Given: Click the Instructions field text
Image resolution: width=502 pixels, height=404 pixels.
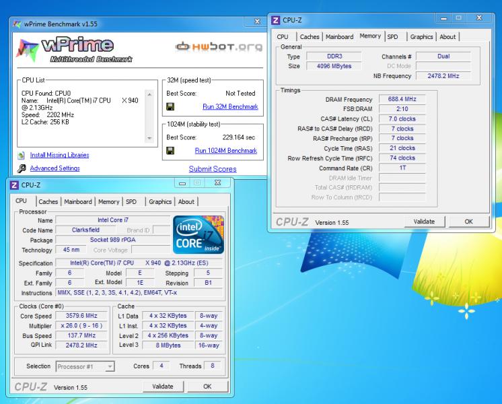Looking at the screenshot, I should (139, 292).
